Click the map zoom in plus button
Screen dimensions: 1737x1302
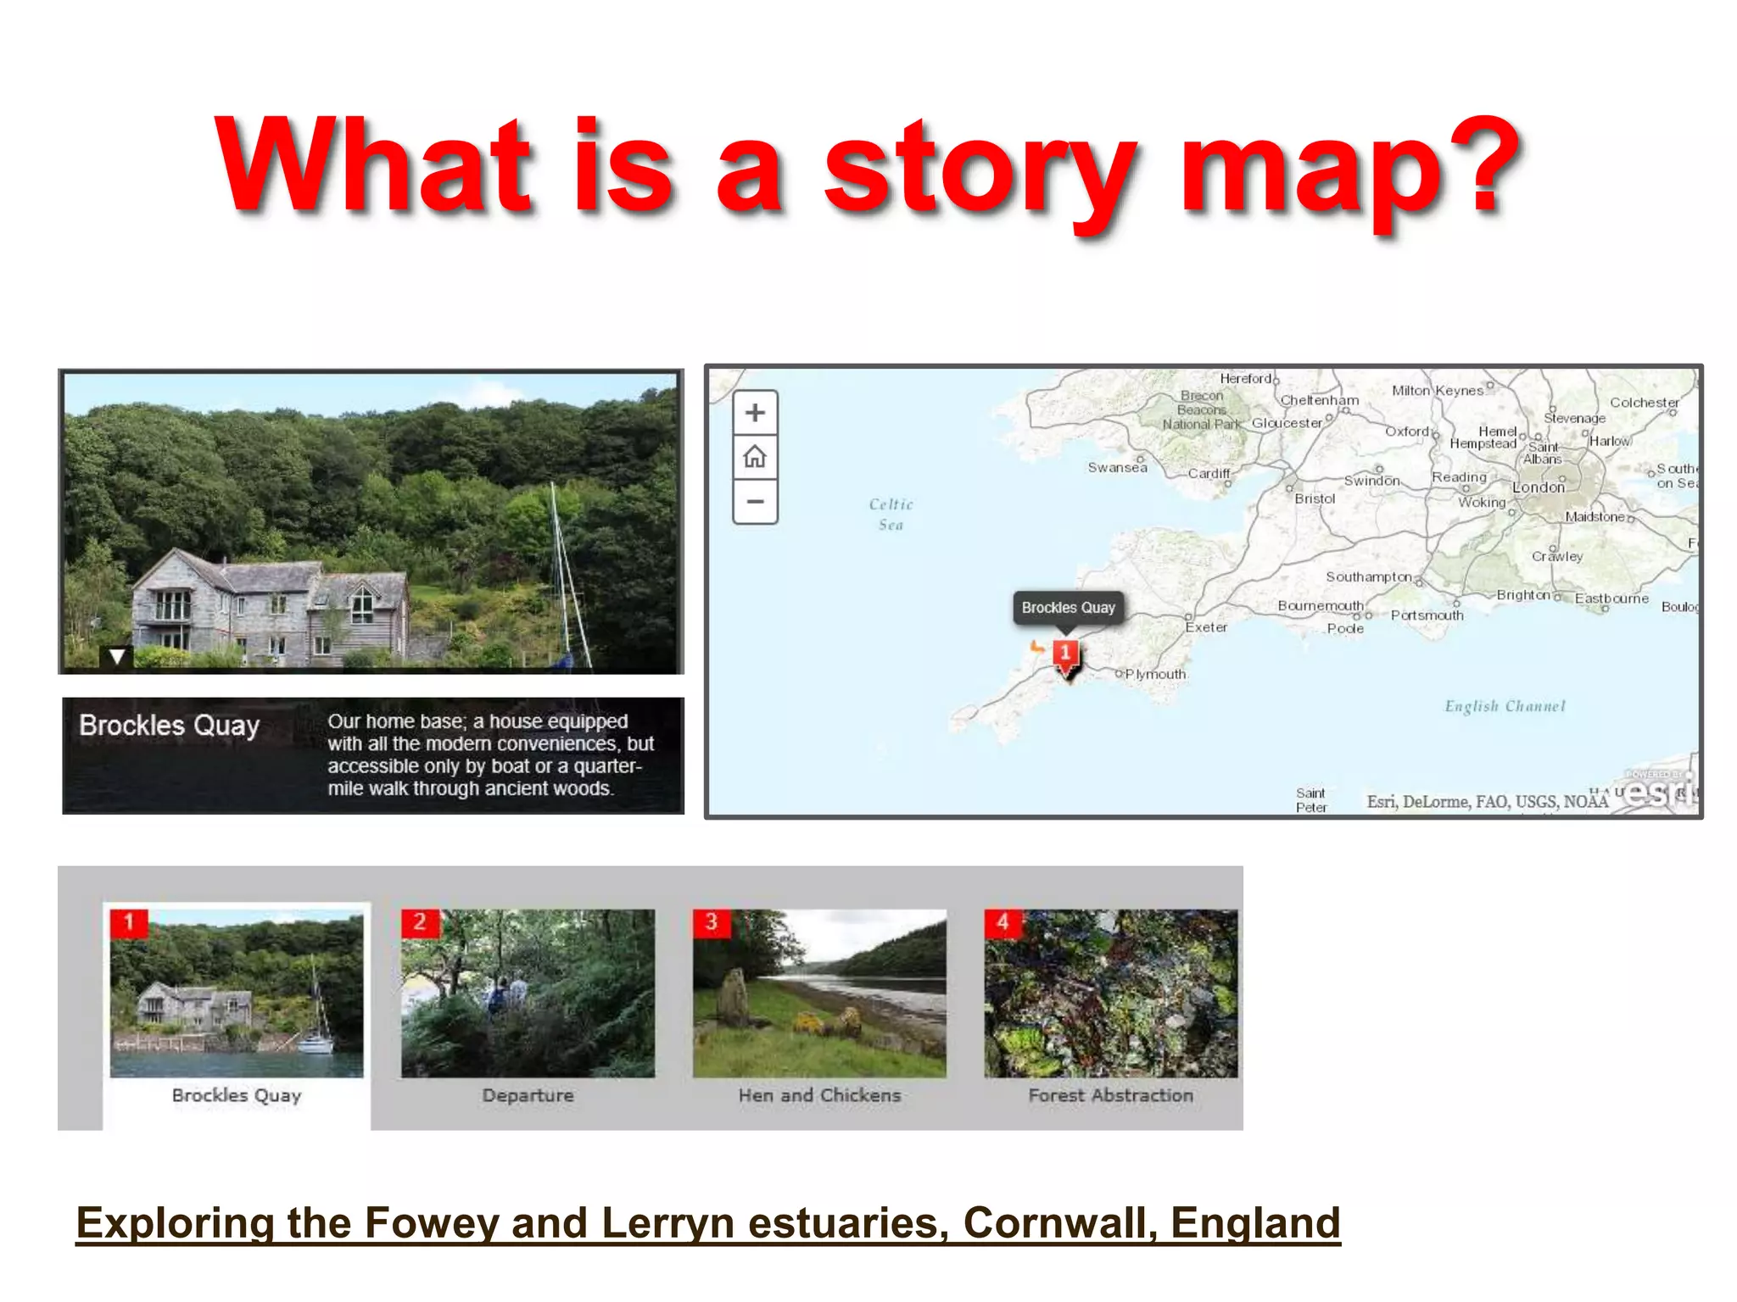pos(755,413)
